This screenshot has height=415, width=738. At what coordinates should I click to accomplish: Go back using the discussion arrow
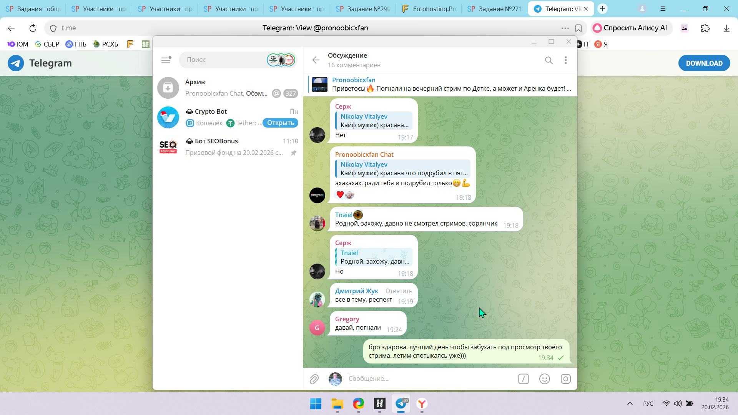(316, 60)
